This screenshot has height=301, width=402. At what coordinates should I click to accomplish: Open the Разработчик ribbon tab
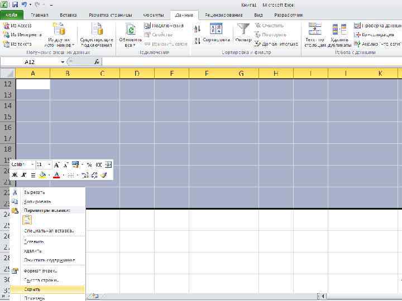(x=289, y=15)
